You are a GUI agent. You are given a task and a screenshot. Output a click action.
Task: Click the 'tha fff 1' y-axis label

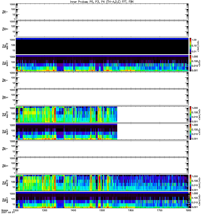coord(5,12)
